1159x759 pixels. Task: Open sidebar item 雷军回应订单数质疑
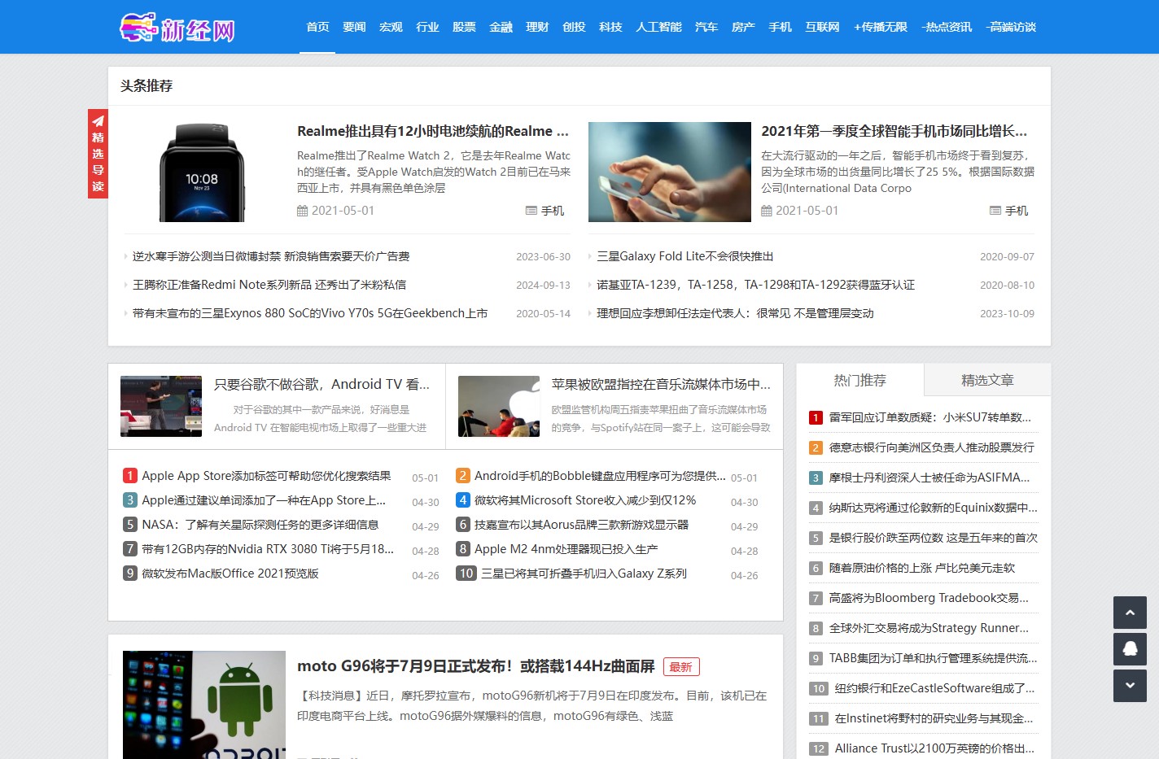click(x=930, y=417)
